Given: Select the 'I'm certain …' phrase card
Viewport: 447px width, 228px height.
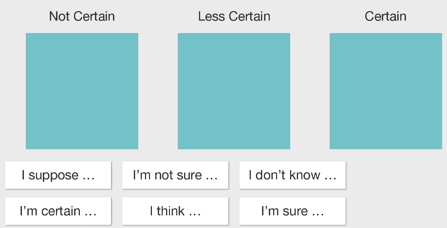Looking at the screenshot, I should click(58, 211).
